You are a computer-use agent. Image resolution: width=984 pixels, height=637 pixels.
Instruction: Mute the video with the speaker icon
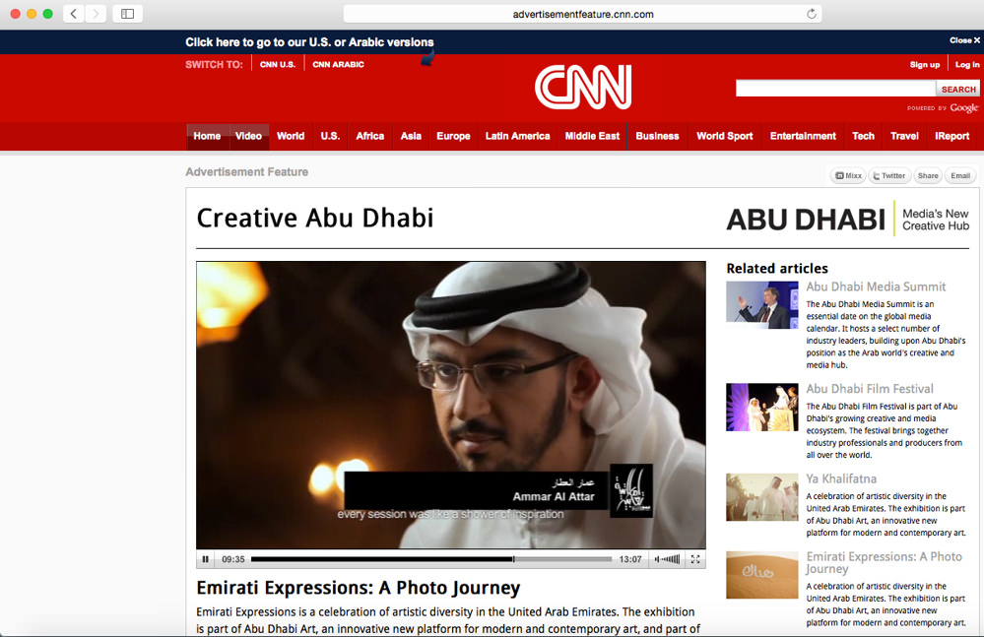(657, 559)
